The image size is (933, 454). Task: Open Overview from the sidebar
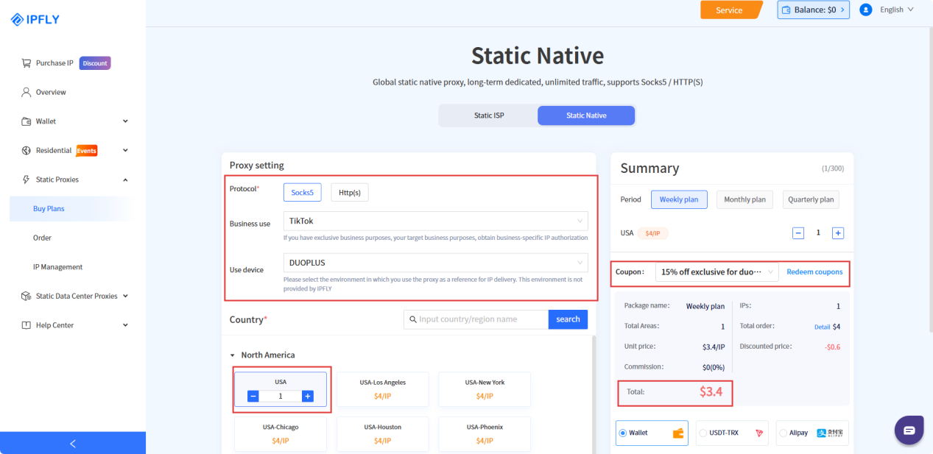click(51, 92)
